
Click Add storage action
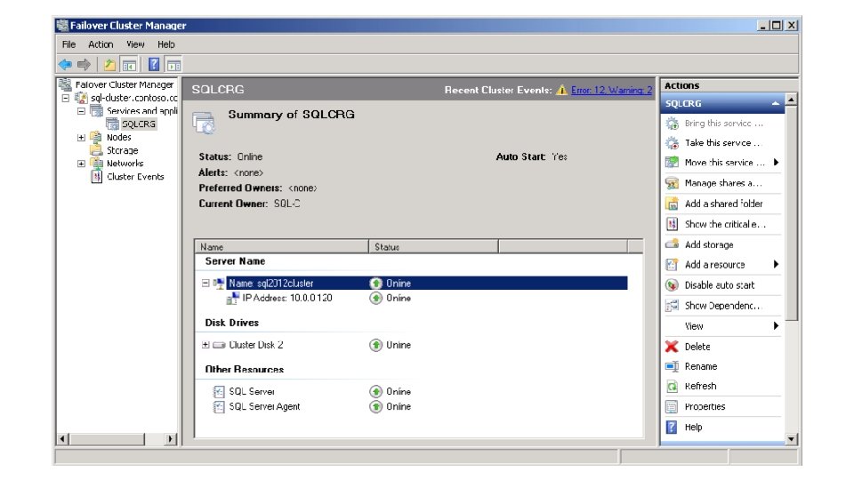pos(709,245)
